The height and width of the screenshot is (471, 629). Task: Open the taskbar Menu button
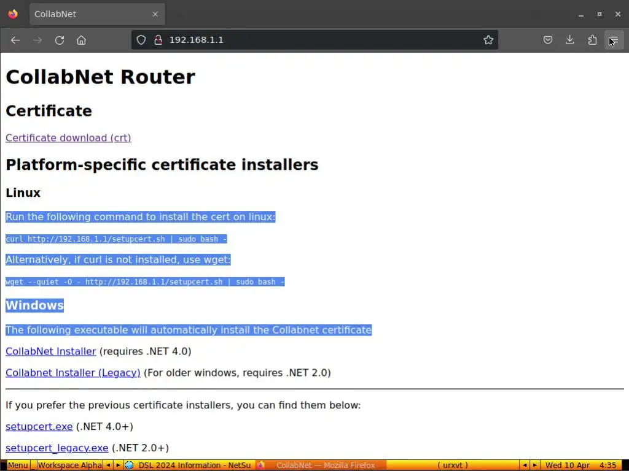tap(18, 465)
